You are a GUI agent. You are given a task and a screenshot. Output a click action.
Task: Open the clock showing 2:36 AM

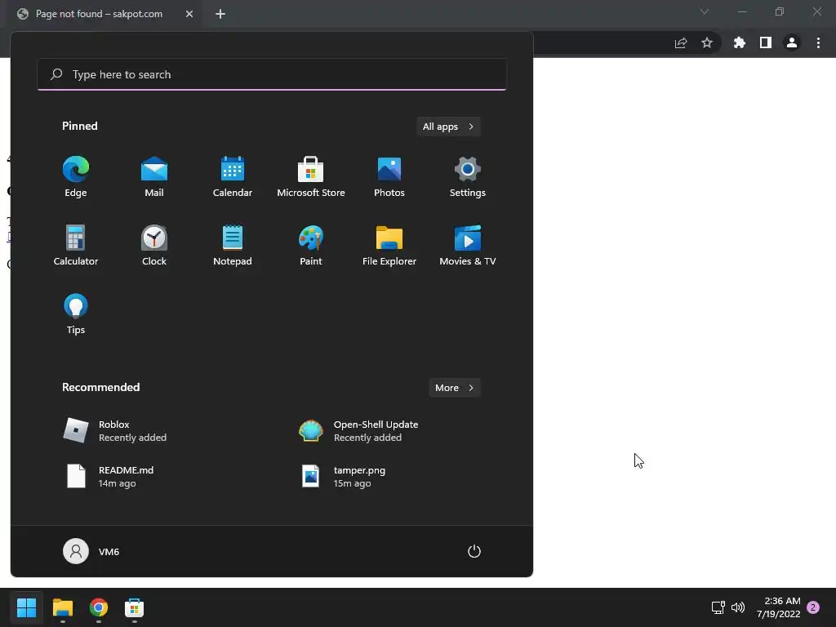point(778,607)
